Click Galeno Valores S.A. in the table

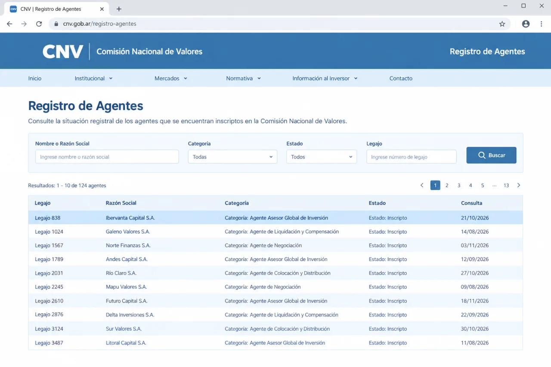(x=128, y=232)
